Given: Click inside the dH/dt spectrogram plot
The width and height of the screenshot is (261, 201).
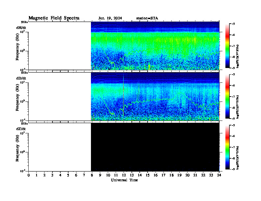Looking at the screenshot, I should coord(155,46).
